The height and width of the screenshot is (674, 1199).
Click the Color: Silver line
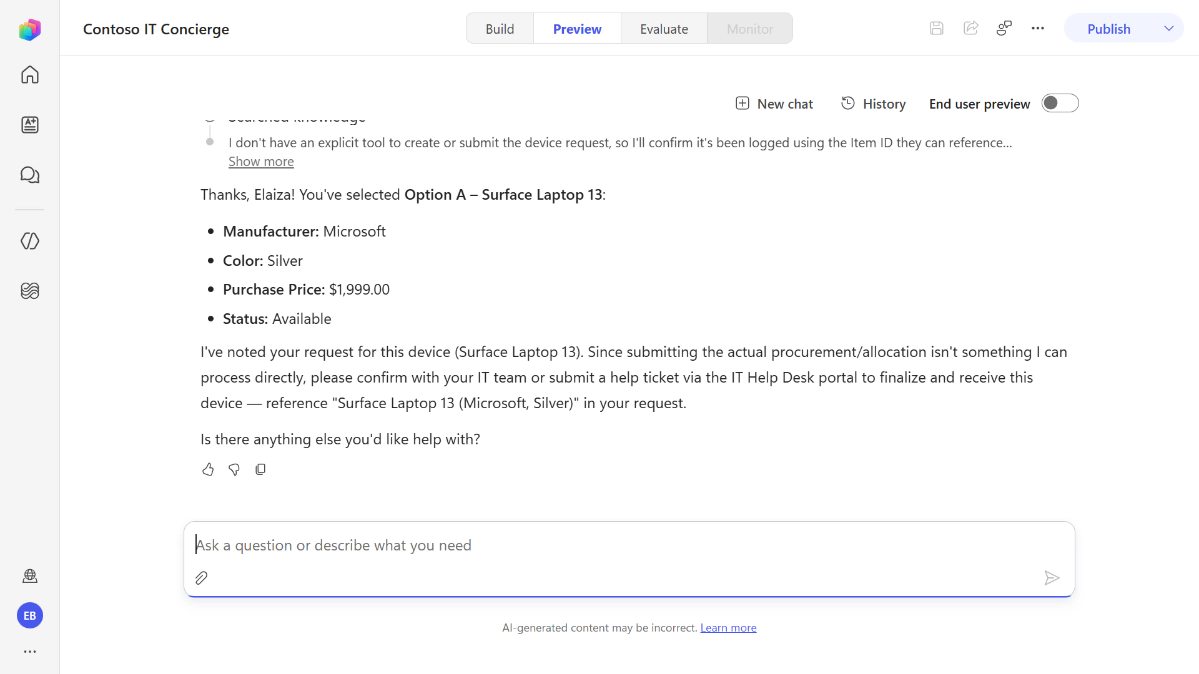click(262, 261)
